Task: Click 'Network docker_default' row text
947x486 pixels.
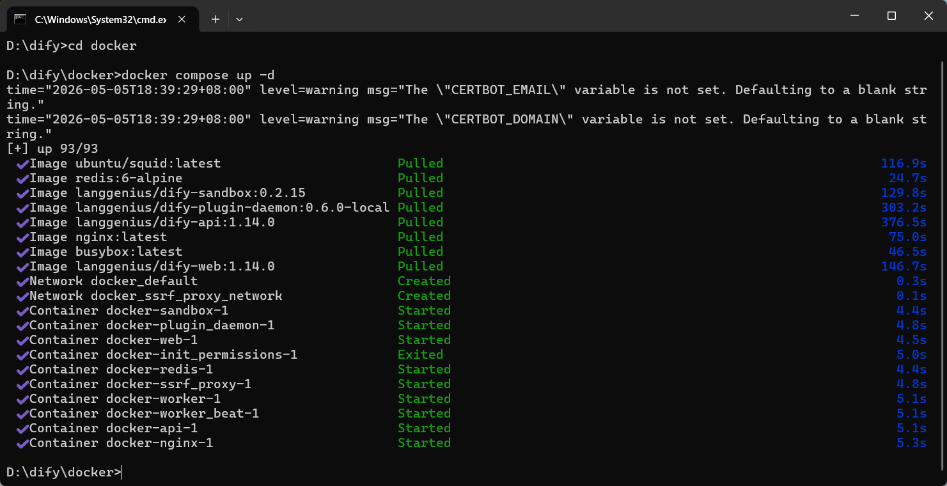Action: (x=114, y=281)
